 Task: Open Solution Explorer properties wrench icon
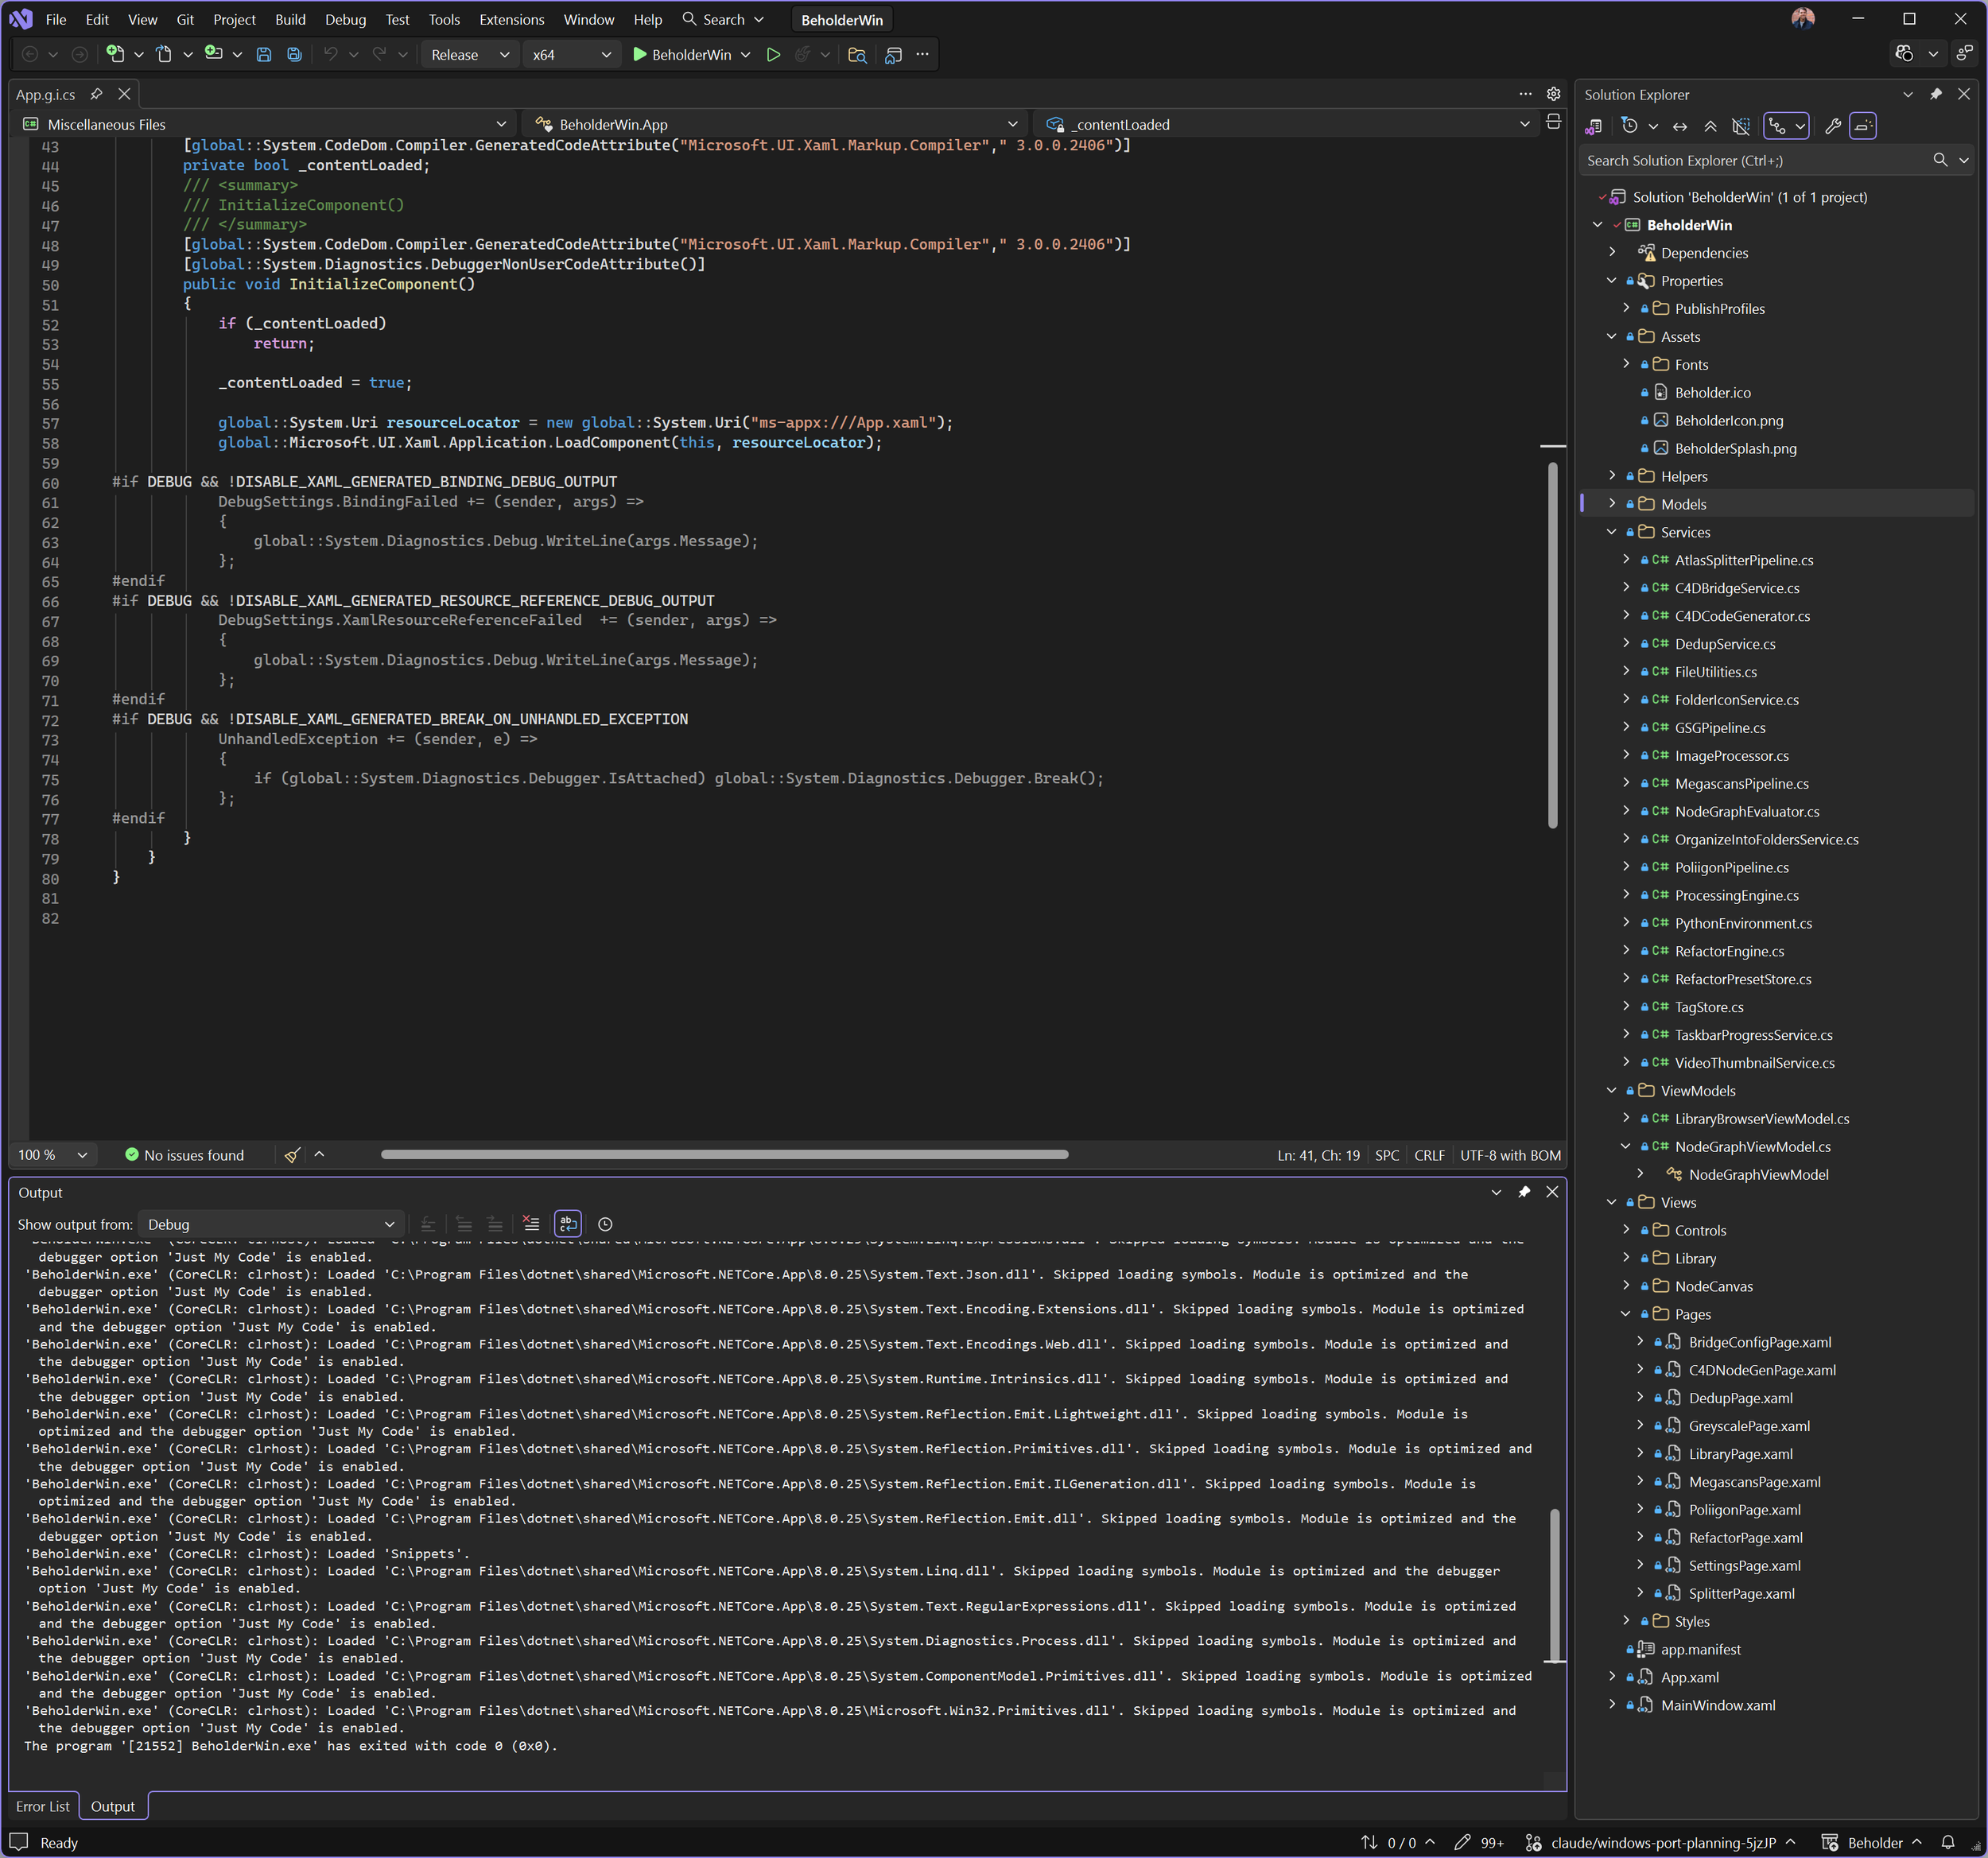[1832, 126]
